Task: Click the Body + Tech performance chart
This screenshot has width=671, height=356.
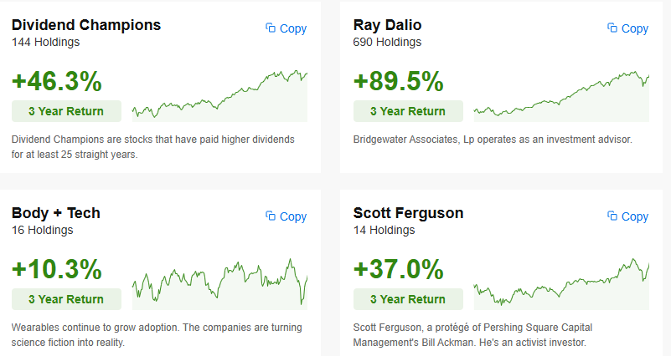Action: (x=219, y=284)
